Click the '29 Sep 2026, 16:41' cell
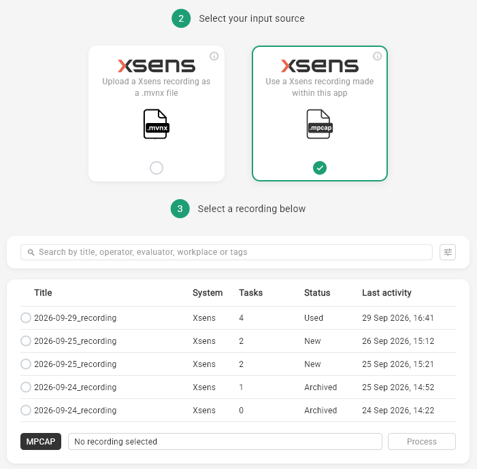Viewport: 477px width, 469px height. click(x=398, y=317)
